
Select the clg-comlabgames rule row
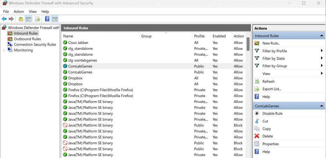pos(154,60)
